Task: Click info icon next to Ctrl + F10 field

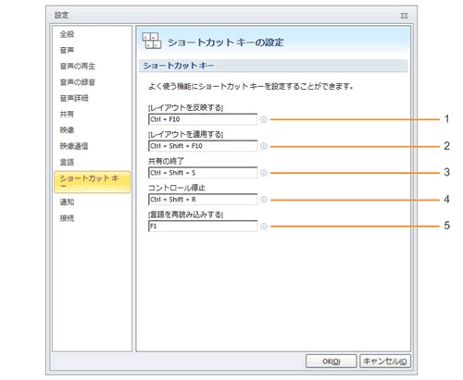Action: point(264,119)
